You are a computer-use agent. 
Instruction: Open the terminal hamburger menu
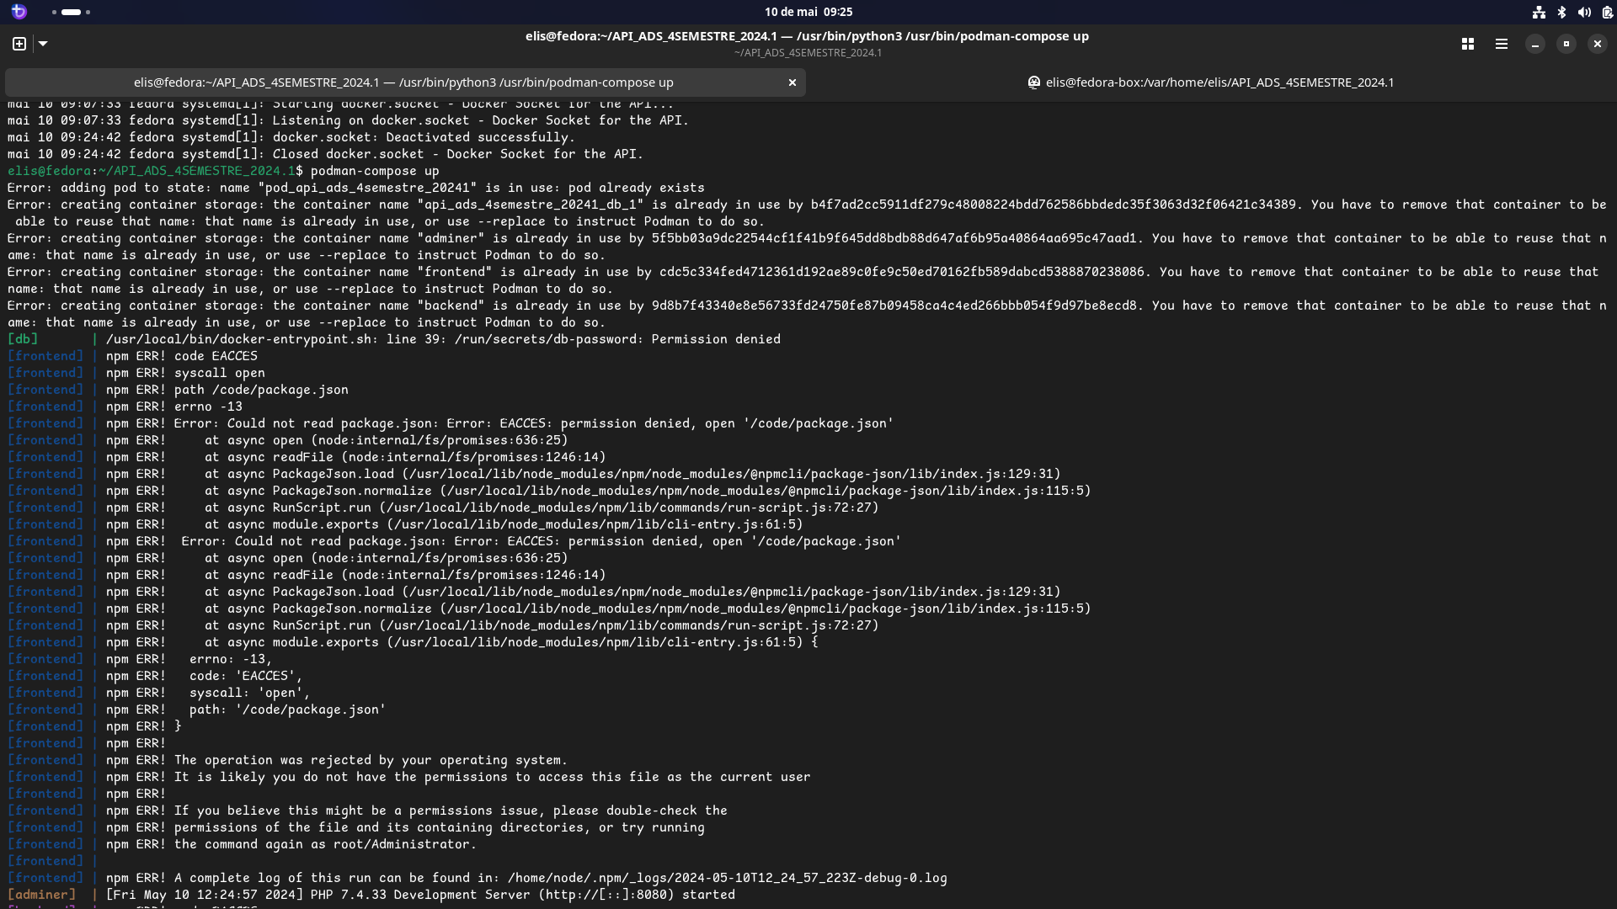pyautogui.click(x=1502, y=44)
